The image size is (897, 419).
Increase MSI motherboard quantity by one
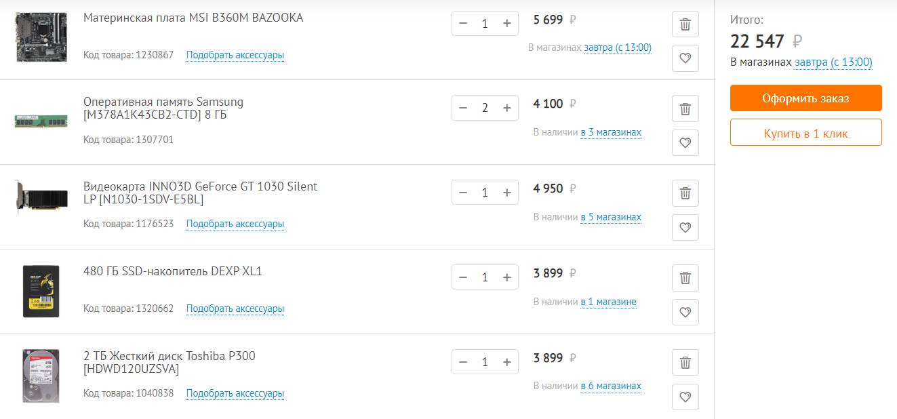[506, 23]
